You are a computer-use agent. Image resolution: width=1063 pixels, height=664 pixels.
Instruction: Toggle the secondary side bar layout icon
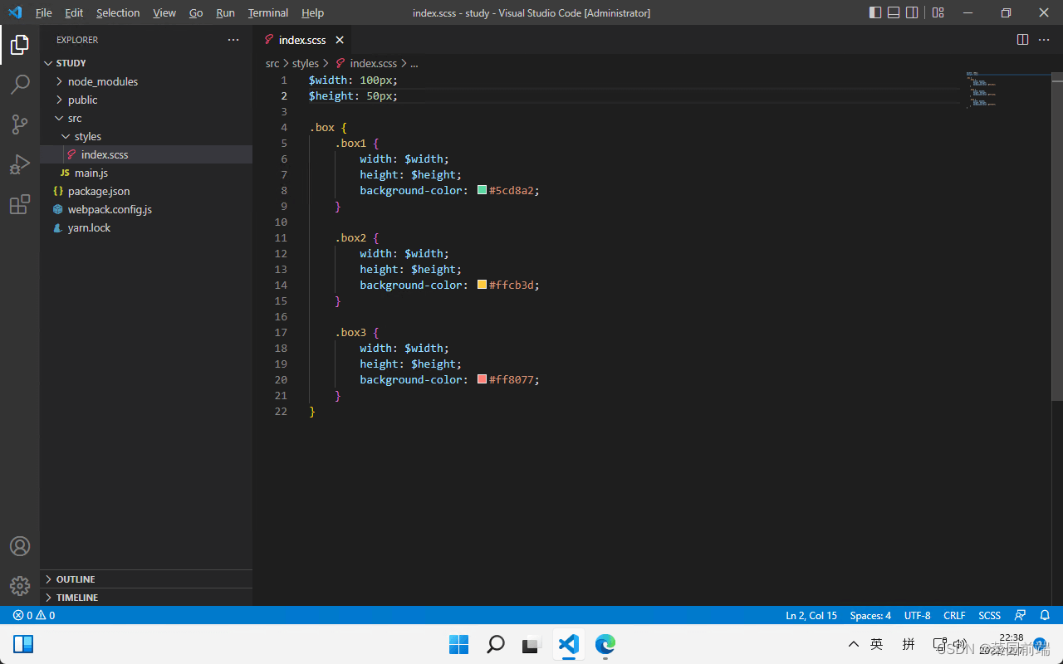(x=912, y=12)
